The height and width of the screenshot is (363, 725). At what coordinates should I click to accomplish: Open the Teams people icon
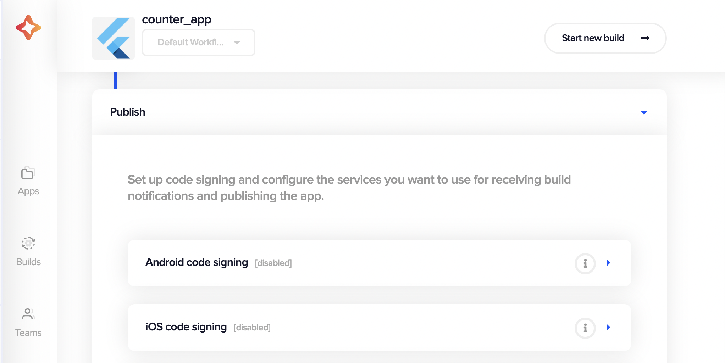click(x=28, y=314)
